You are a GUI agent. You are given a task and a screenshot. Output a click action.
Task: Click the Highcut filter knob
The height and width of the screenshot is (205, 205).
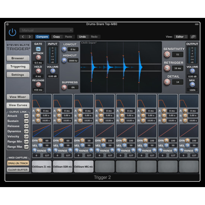[x=64, y=60]
